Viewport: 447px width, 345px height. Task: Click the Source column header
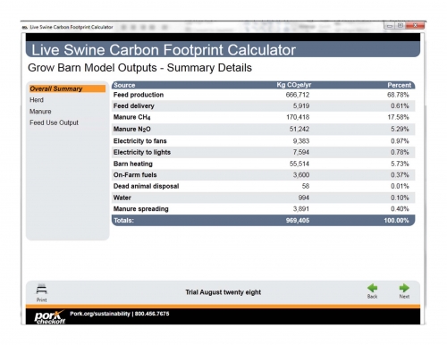point(124,85)
